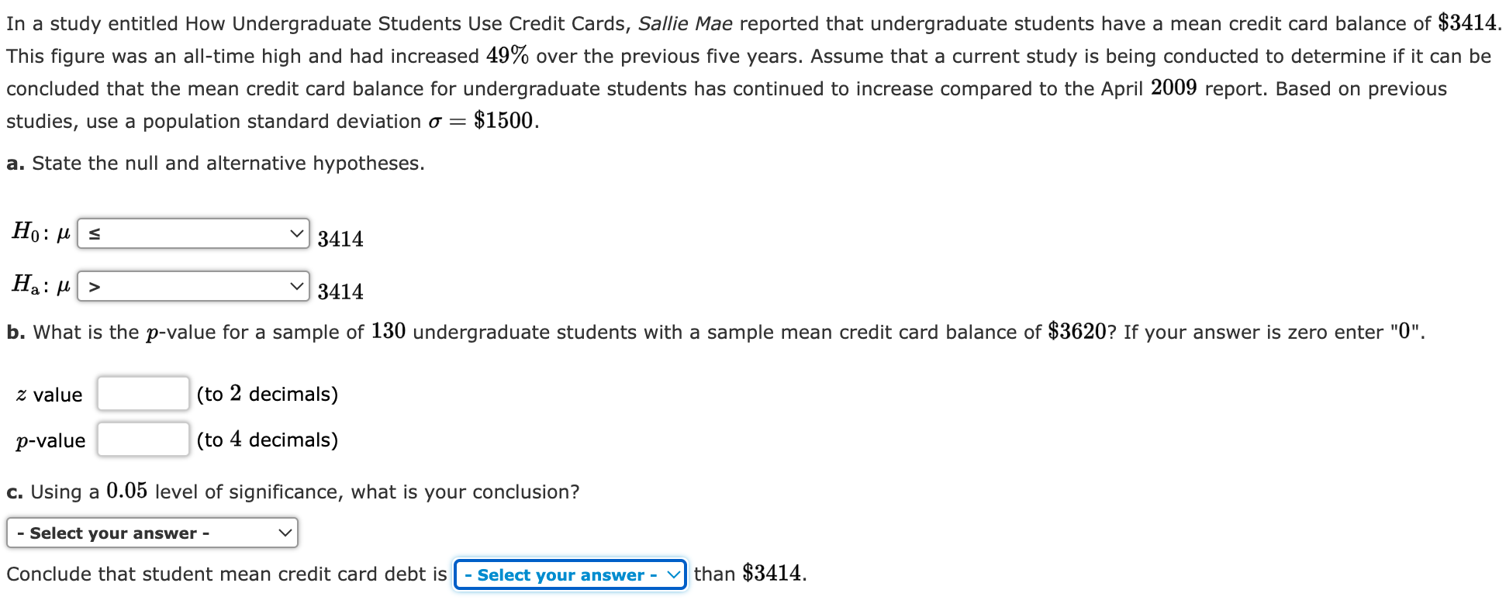This screenshot has width=1506, height=614.
Task: Click the Select your answer control under part c
Action: (151, 532)
